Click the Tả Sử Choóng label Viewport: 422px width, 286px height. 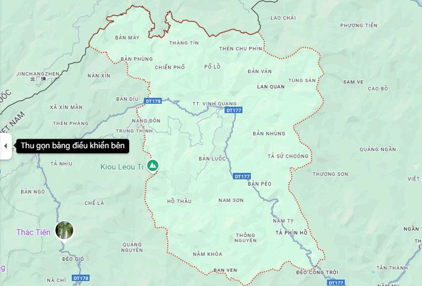(x=288, y=156)
